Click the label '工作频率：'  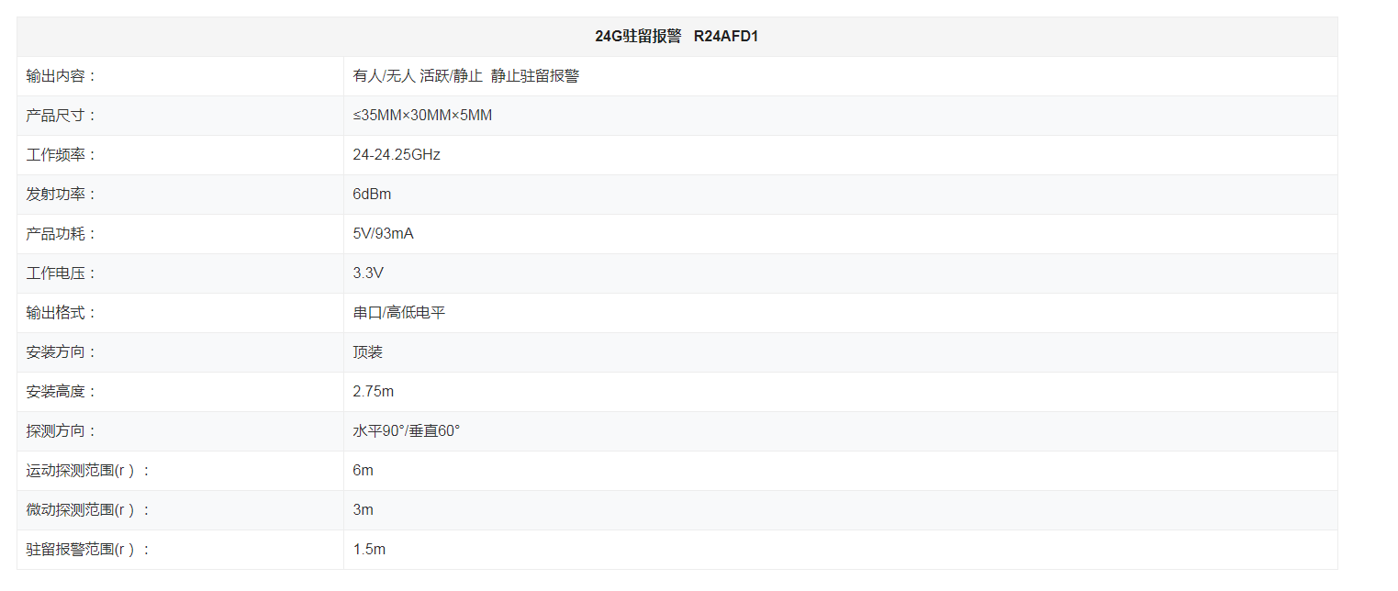click(x=62, y=155)
